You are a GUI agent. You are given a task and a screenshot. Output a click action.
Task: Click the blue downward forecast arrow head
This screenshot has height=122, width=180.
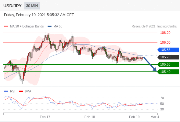click(x=155, y=70)
